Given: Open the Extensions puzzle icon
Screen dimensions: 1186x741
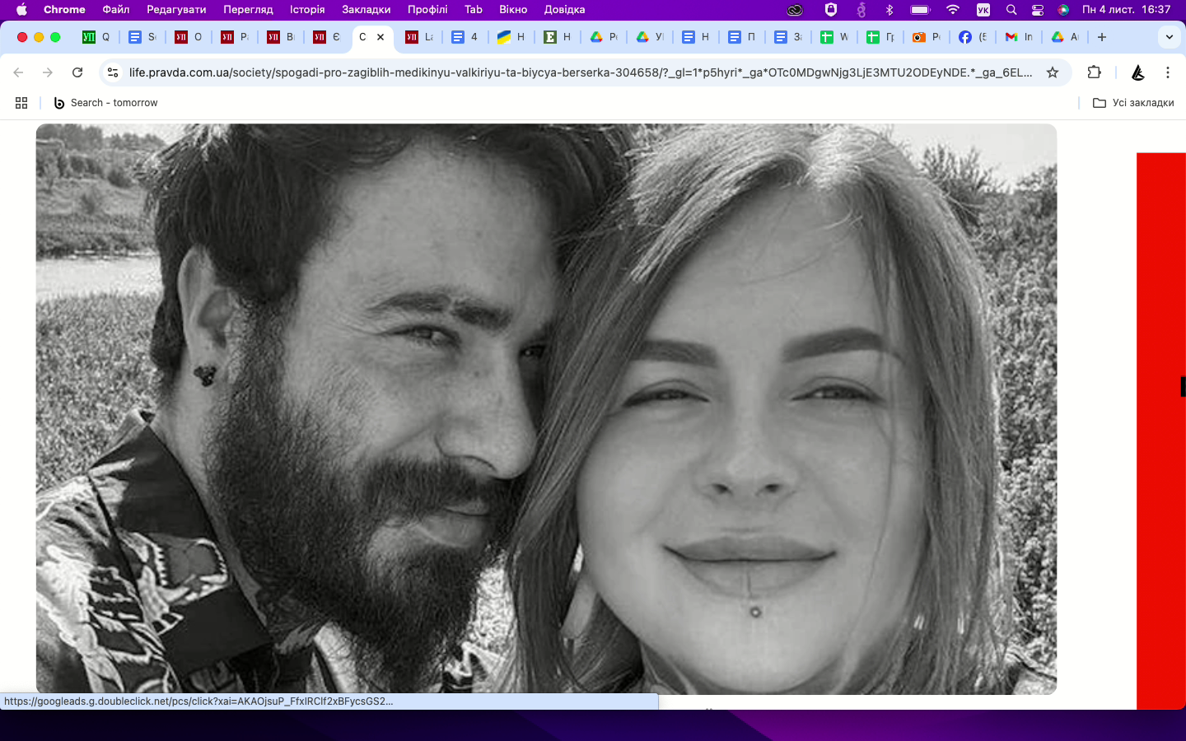Looking at the screenshot, I should tap(1094, 72).
